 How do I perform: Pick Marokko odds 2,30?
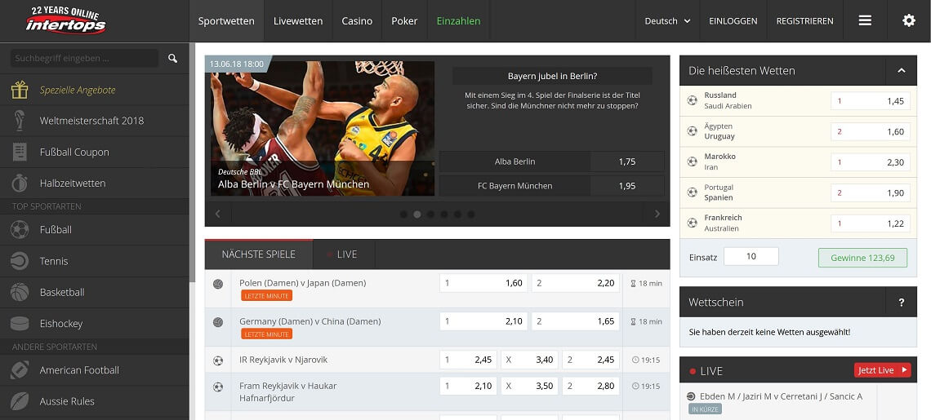coord(871,162)
